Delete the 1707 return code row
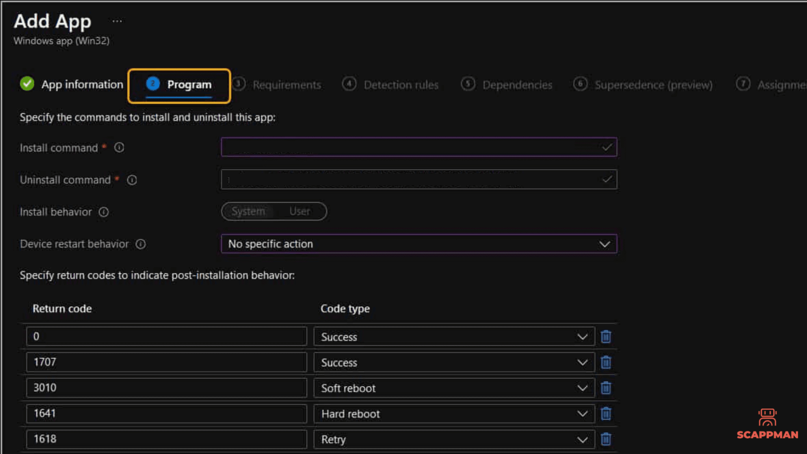 click(606, 362)
